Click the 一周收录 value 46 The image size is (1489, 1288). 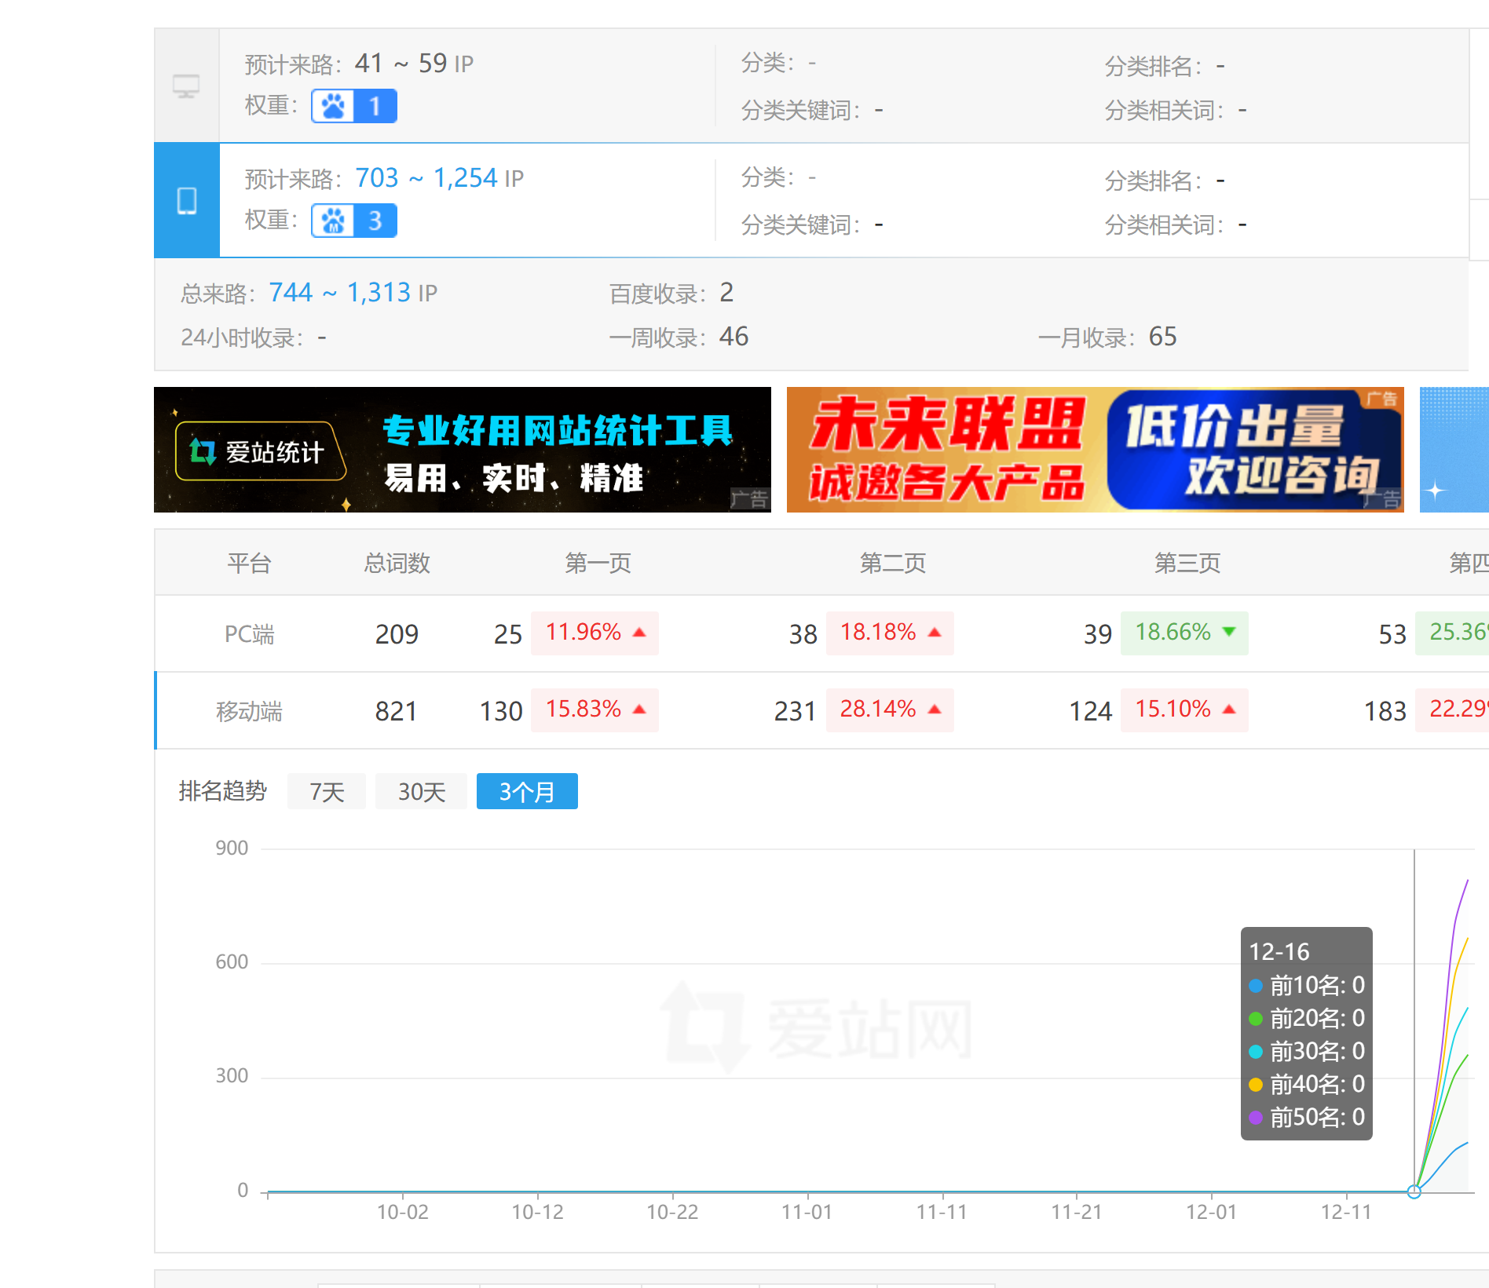pyautogui.click(x=734, y=337)
